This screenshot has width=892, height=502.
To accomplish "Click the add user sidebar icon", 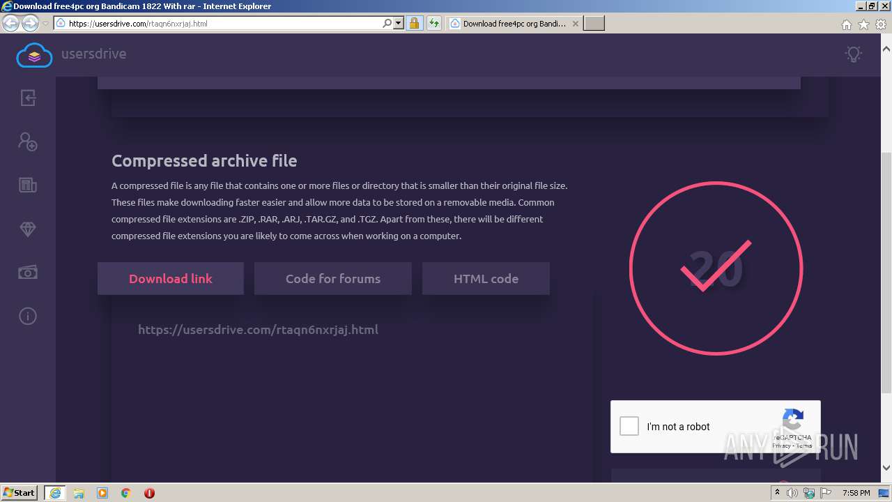I will coord(28,142).
